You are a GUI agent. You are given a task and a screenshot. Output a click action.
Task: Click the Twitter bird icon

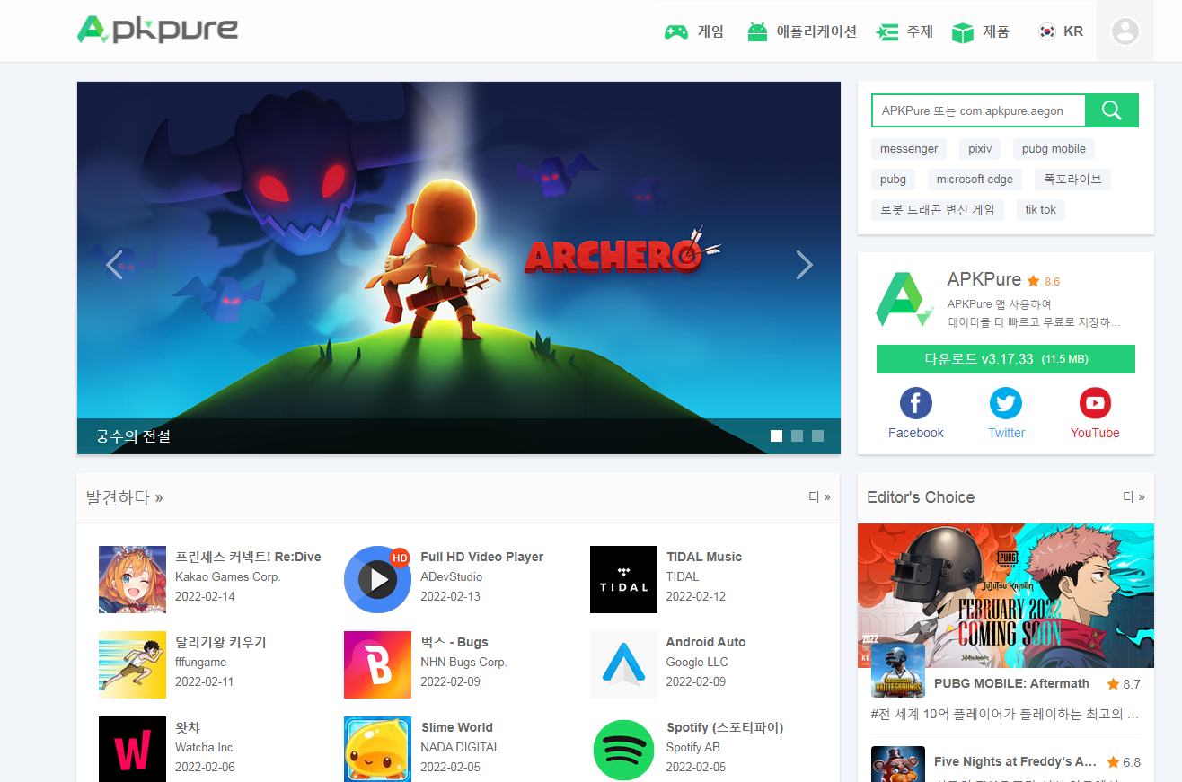pyautogui.click(x=1006, y=403)
